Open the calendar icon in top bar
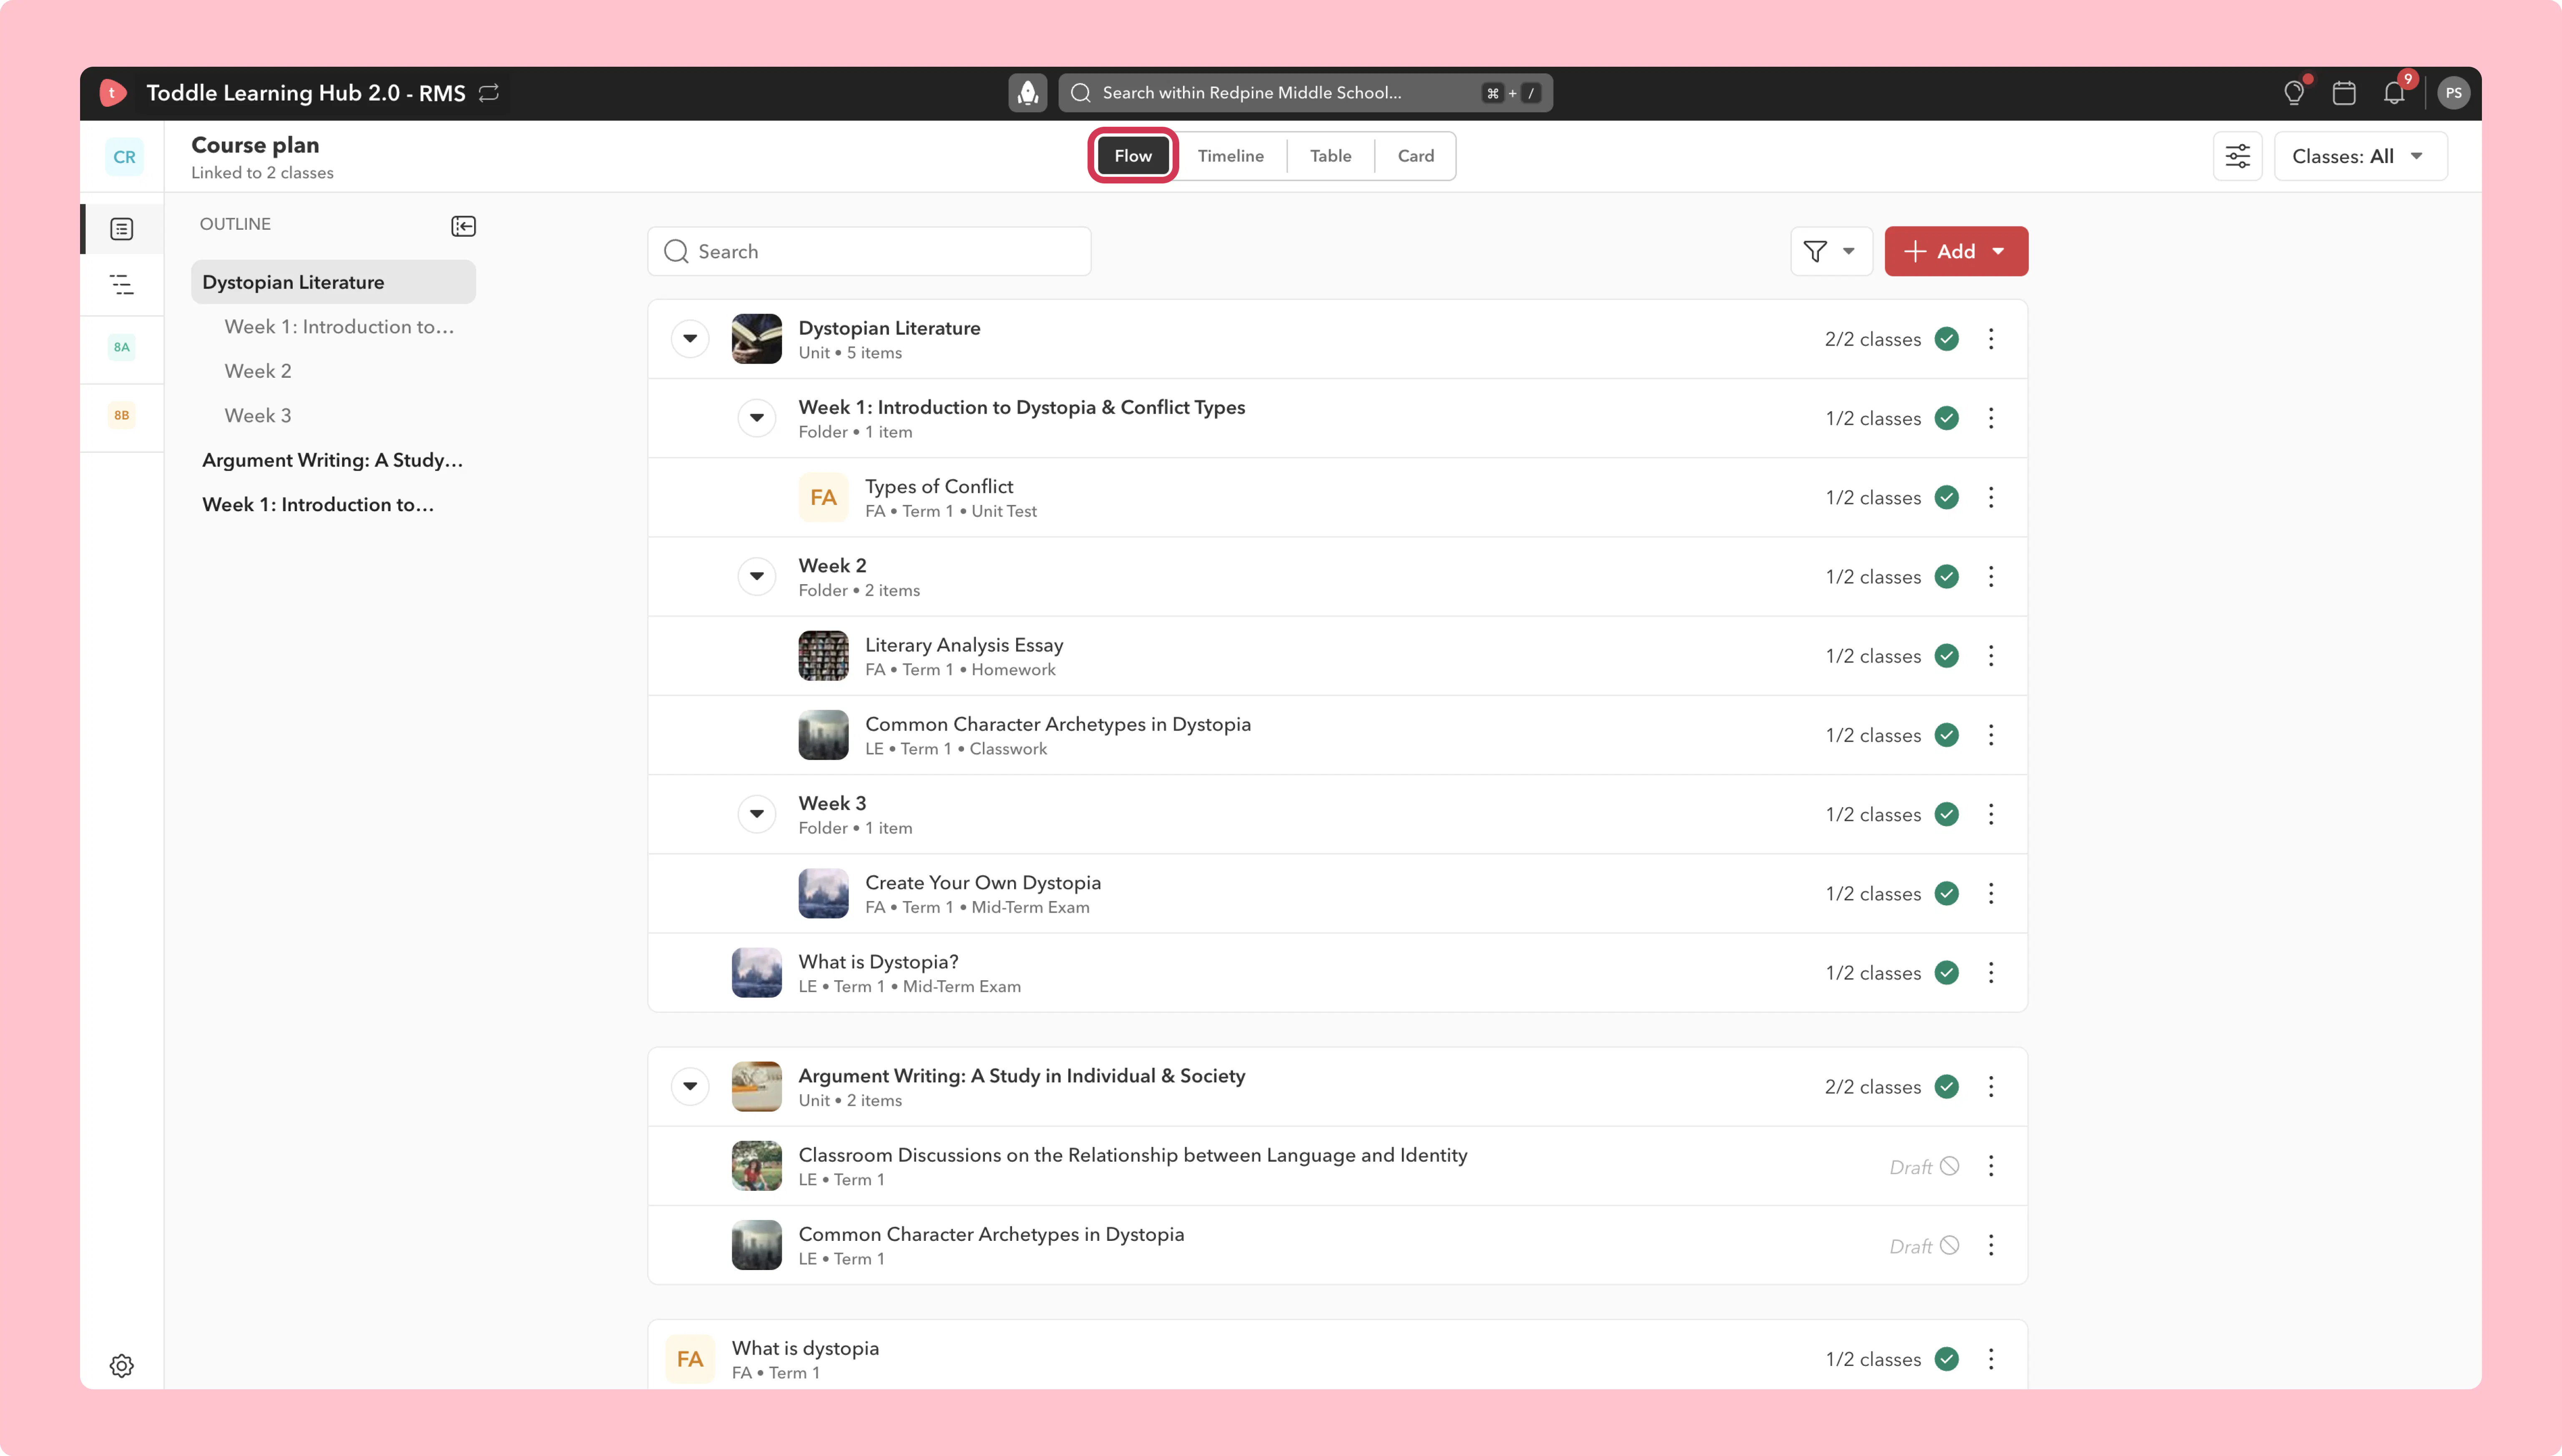This screenshot has width=2562, height=1456. pyautogui.click(x=2344, y=93)
